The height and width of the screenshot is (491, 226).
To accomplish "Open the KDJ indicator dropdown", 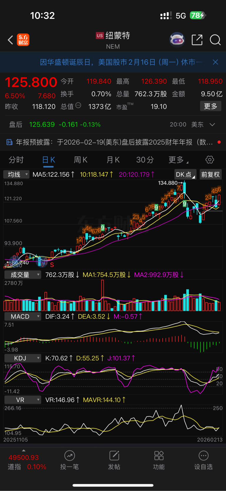I will tap(22, 358).
